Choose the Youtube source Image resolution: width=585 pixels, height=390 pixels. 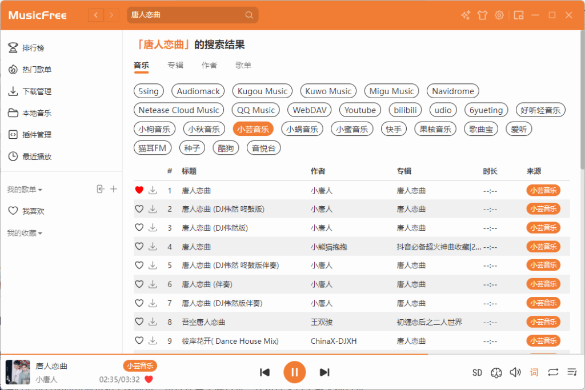(x=360, y=110)
